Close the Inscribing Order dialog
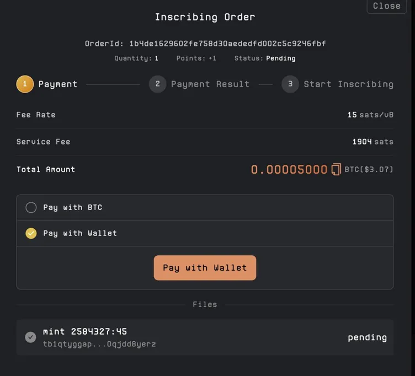This screenshot has height=376, width=415. 386,6
